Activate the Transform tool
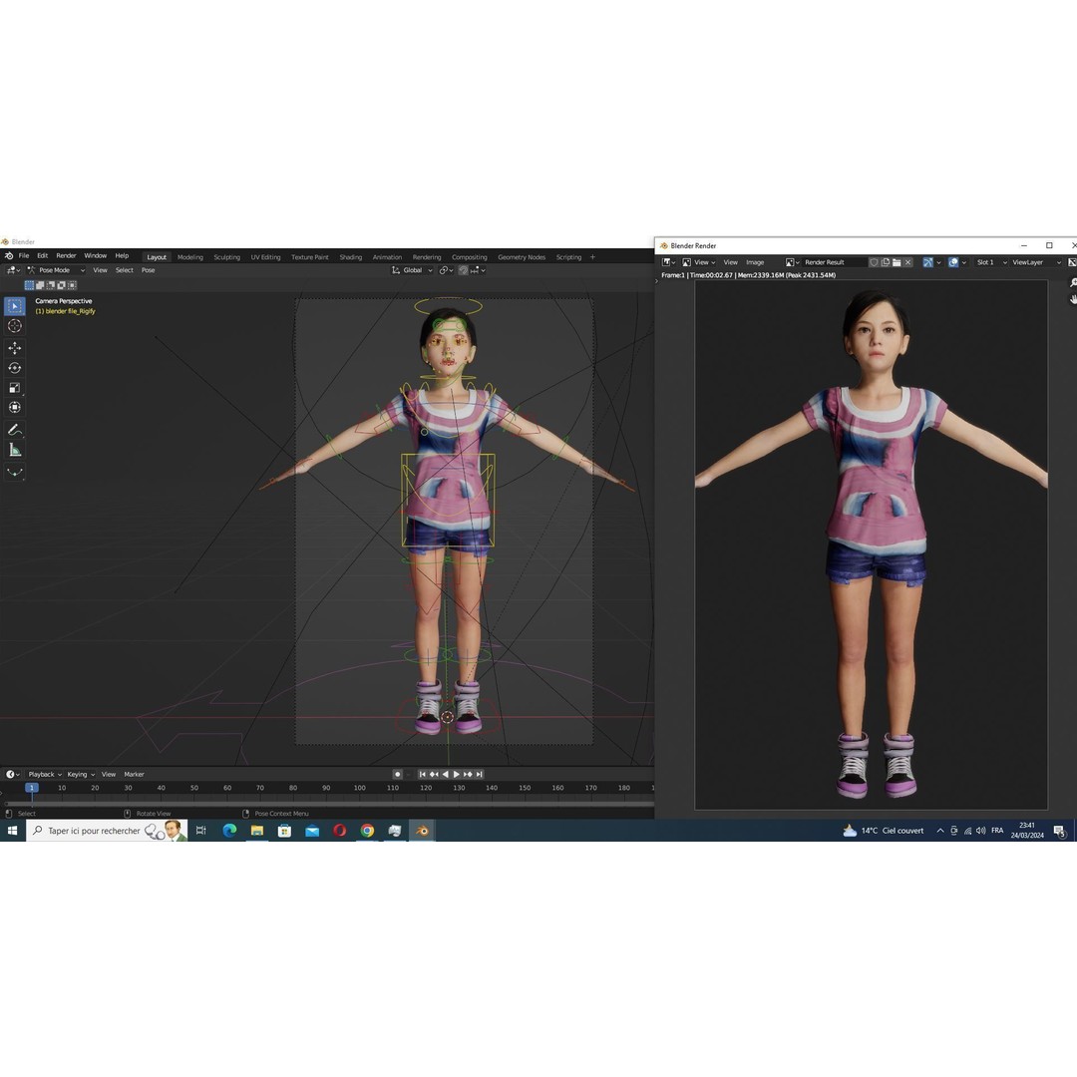This screenshot has width=1077, height=1077. pyautogui.click(x=14, y=408)
